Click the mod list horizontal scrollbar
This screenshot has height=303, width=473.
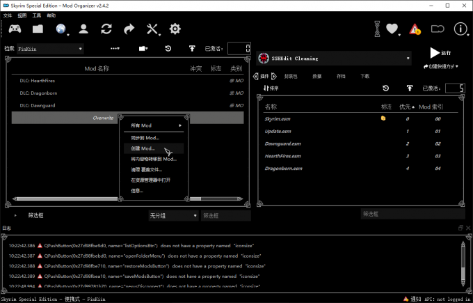click(128, 199)
